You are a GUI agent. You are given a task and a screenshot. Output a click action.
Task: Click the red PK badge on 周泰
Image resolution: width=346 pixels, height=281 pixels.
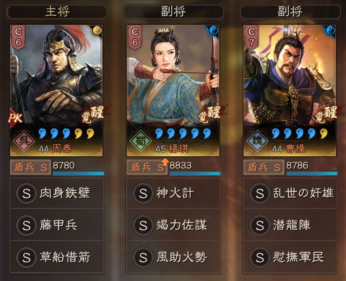[15, 118]
